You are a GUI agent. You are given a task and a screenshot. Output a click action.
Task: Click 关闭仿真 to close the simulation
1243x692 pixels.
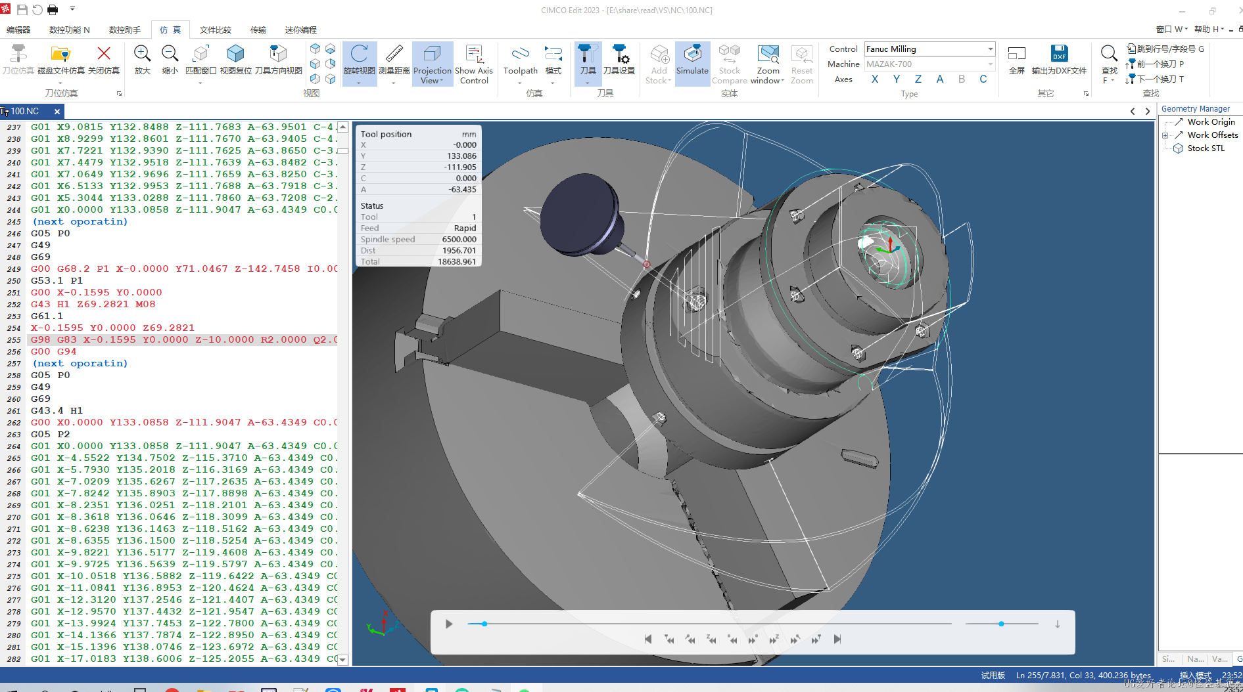point(104,60)
